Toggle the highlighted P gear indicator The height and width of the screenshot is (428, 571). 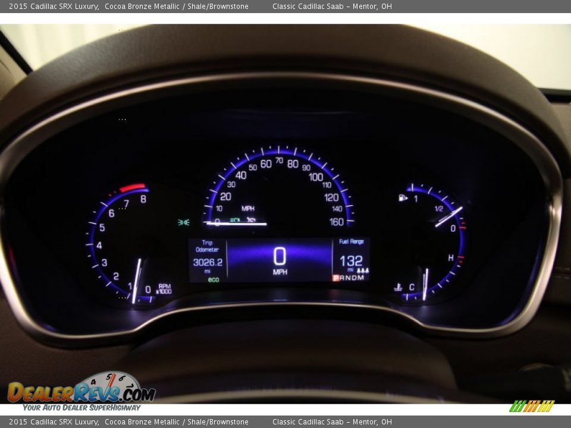[x=335, y=276]
